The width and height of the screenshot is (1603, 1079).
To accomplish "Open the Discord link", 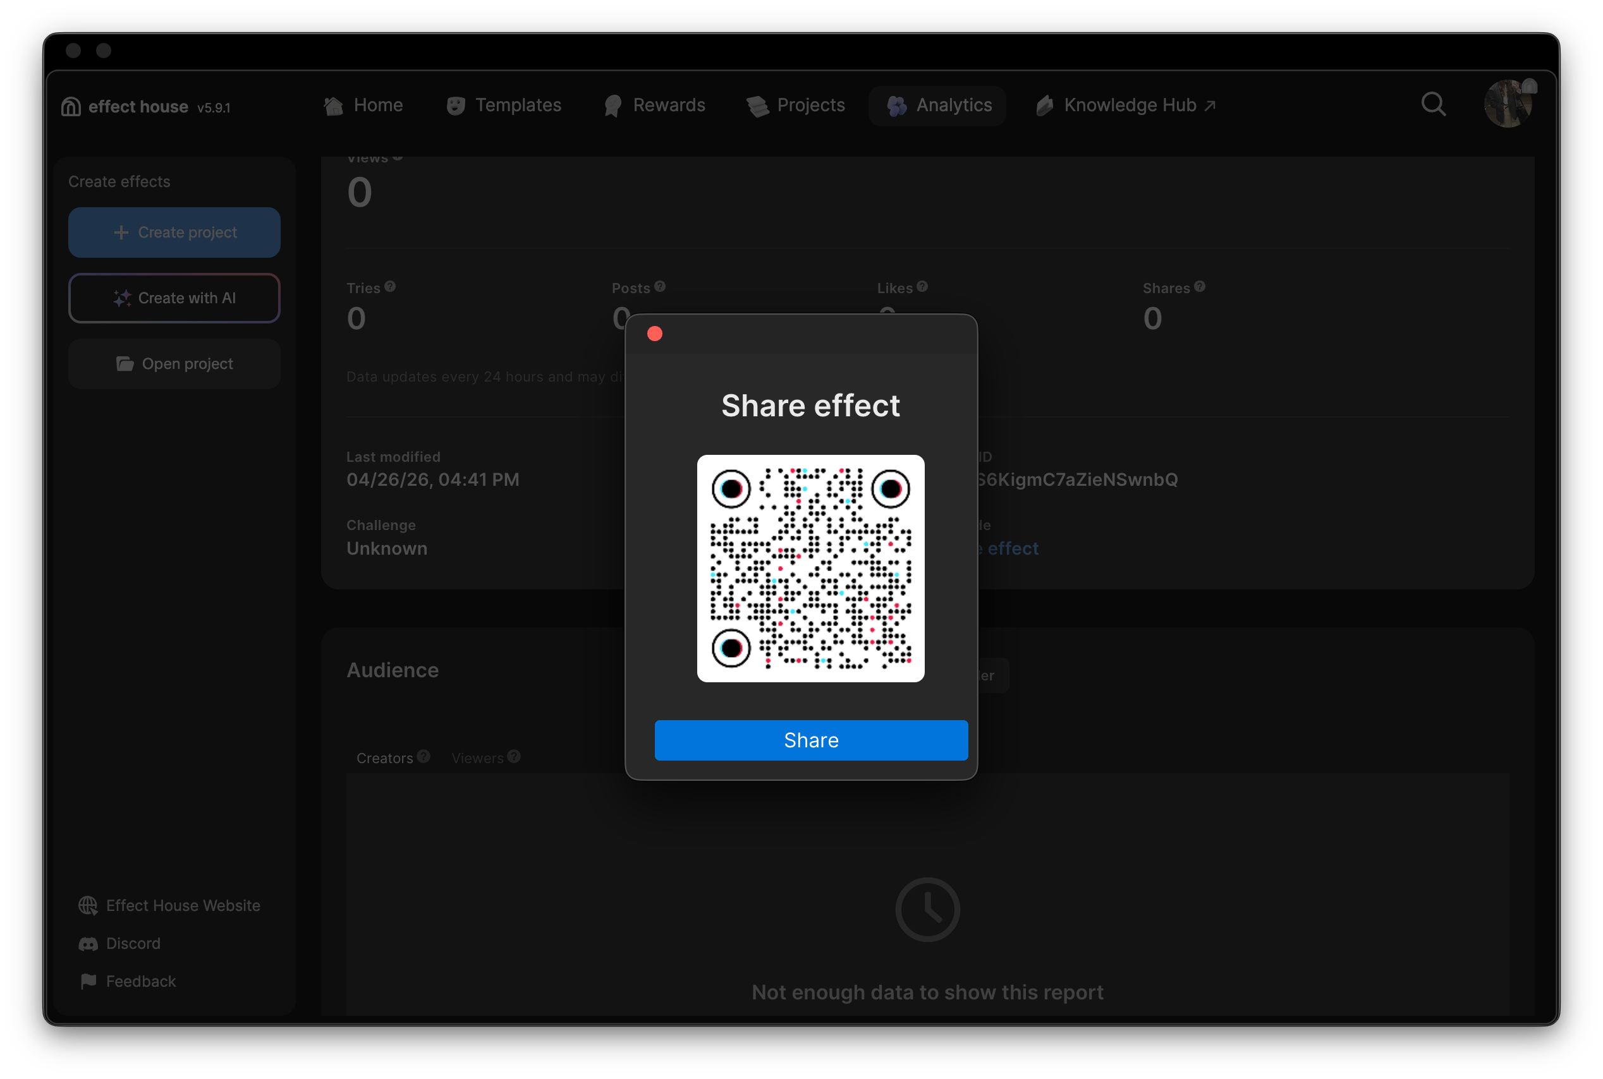I will 120,943.
